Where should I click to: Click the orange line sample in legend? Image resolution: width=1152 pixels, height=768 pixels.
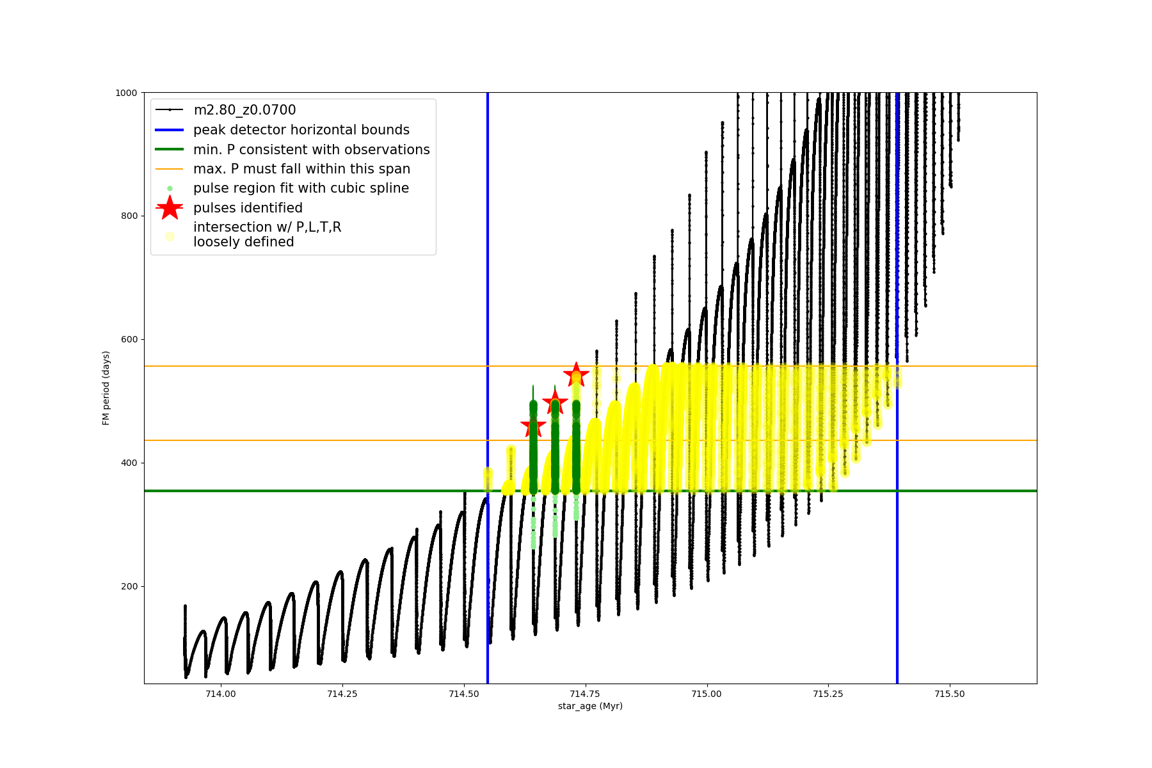(x=170, y=169)
